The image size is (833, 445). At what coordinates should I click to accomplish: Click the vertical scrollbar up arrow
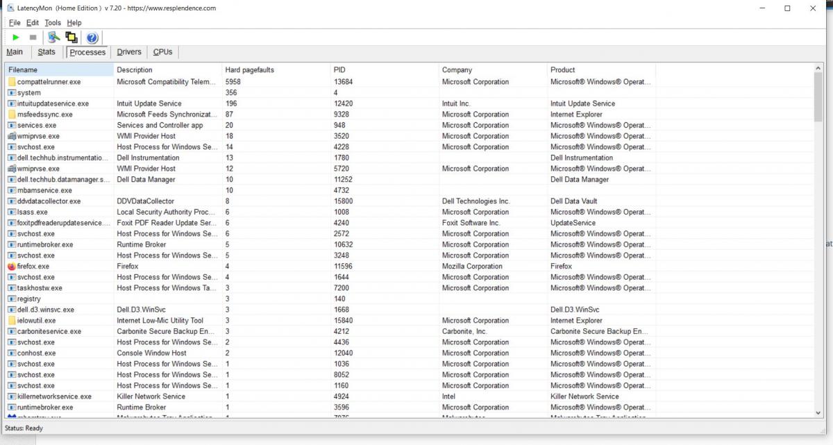pyautogui.click(x=818, y=69)
